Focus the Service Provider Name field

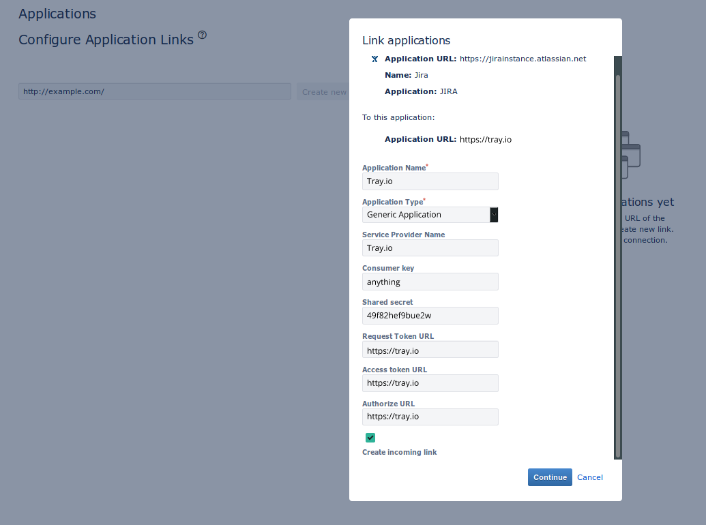pos(430,248)
